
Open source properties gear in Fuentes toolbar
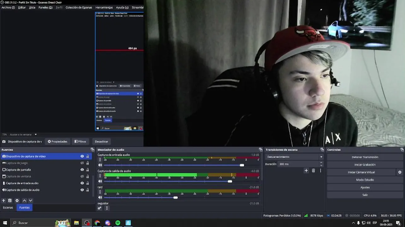click(x=17, y=201)
